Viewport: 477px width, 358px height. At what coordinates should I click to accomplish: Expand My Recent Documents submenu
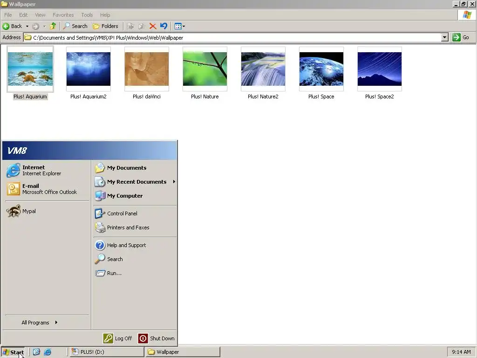pos(135,182)
